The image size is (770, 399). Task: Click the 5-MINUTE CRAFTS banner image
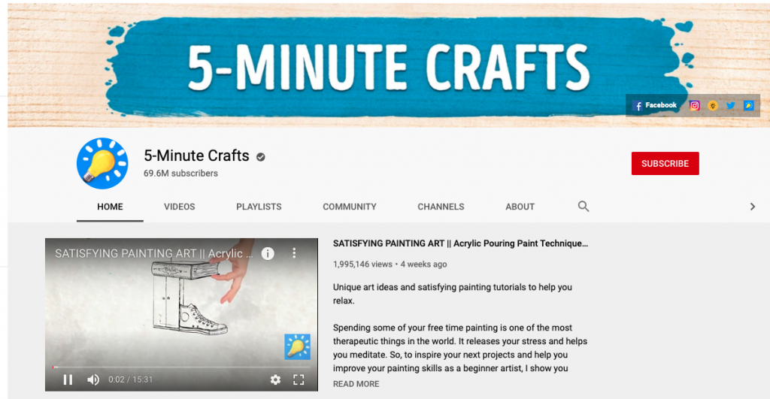point(389,65)
